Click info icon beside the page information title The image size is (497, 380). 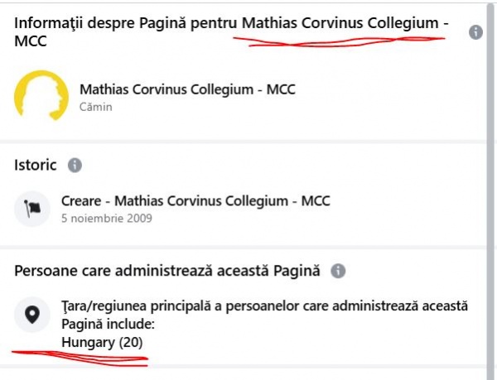pos(475,32)
